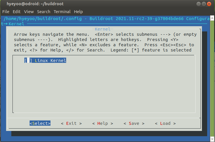Choose the < Exit > button
The height and width of the screenshot is (142, 215).
click(x=71, y=123)
